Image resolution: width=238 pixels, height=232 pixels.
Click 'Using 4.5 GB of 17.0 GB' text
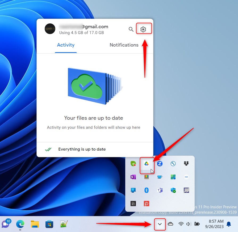point(82,33)
